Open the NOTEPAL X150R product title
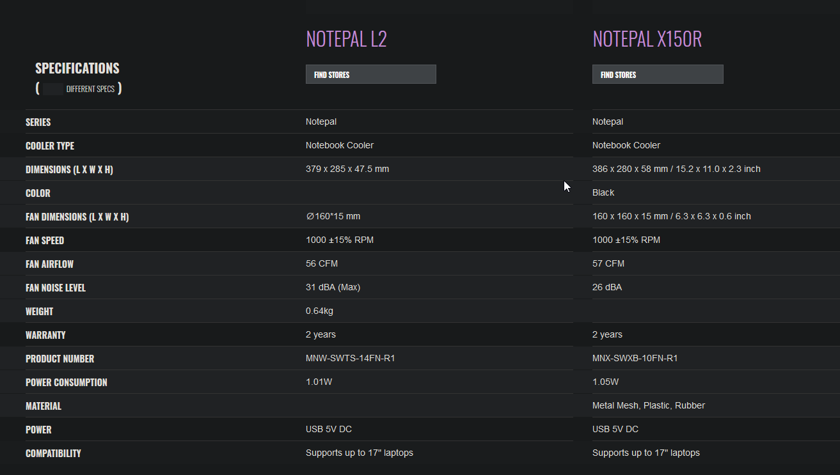The width and height of the screenshot is (840, 475). (x=647, y=39)
